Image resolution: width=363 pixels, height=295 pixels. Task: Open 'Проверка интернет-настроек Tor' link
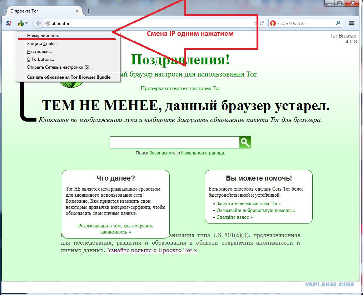[180, 88]
